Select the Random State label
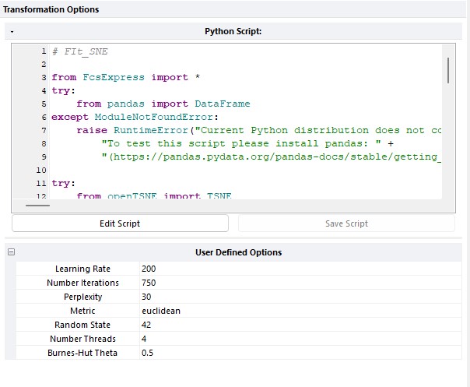The image size is (470, 387). pos(82,325)
